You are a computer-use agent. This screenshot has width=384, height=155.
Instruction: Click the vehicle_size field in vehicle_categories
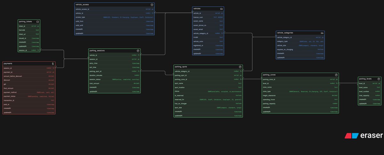(300, 45)
